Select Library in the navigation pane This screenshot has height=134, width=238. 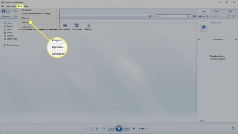point(8,23)
